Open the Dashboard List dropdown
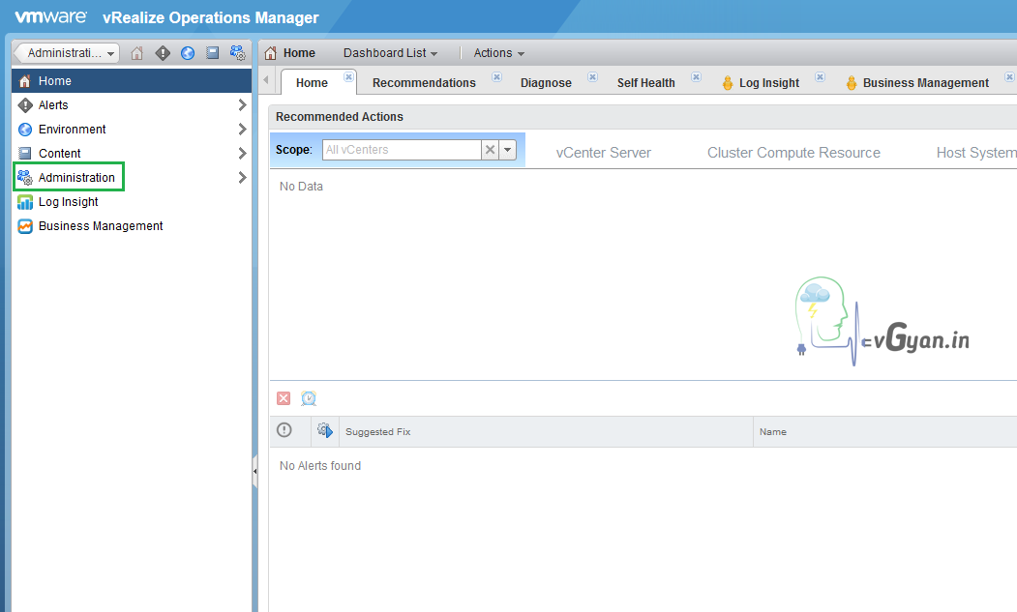 click(391, 53)
